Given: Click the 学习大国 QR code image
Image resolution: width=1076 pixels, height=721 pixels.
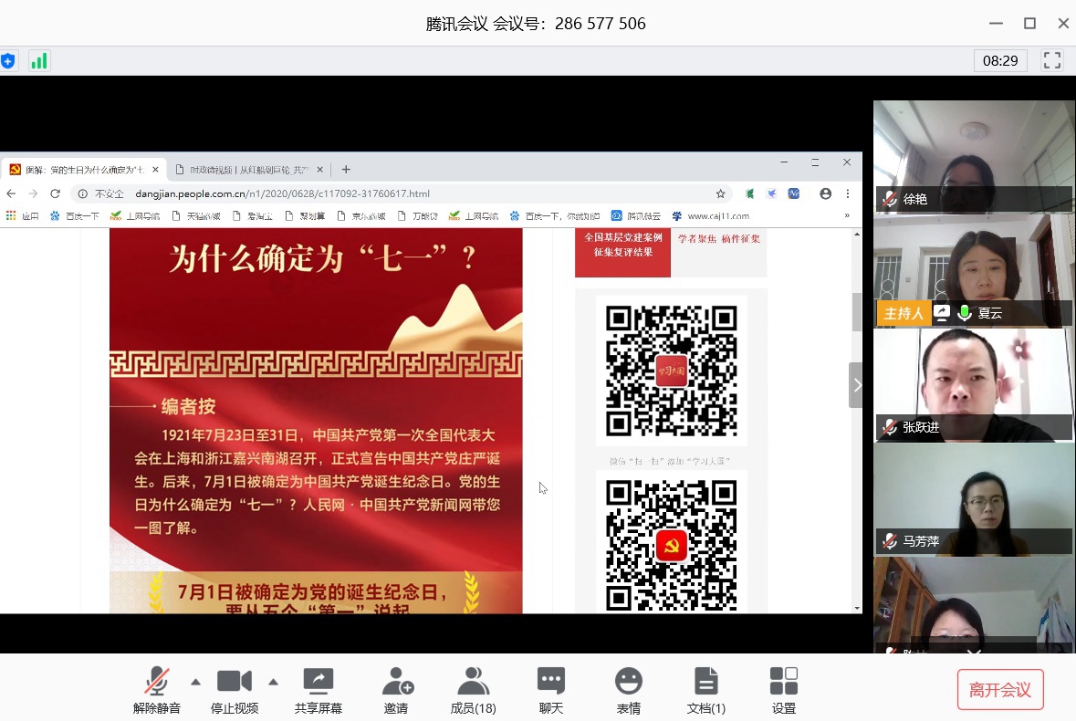Looking at the screenshot, I should (x=671, y=371).
